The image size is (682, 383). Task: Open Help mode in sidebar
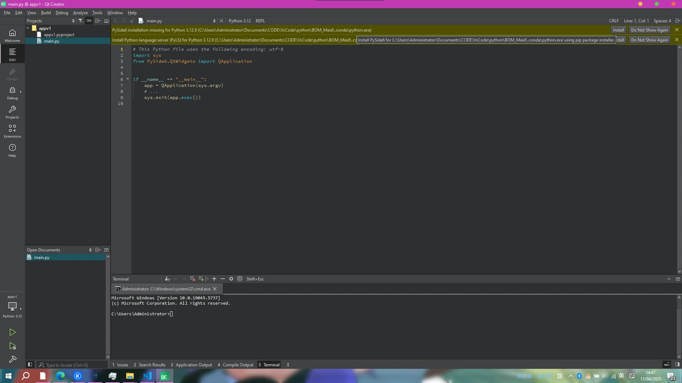[x=12, y=150]
